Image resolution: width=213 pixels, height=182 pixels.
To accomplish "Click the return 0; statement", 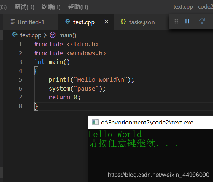I will tap(64, 97).
